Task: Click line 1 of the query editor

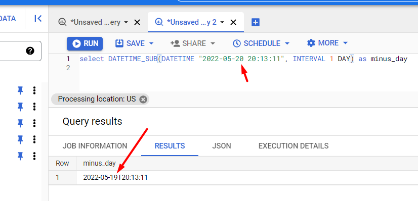Action: (243, 59)
